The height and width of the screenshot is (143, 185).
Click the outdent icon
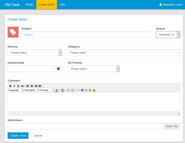78,90
